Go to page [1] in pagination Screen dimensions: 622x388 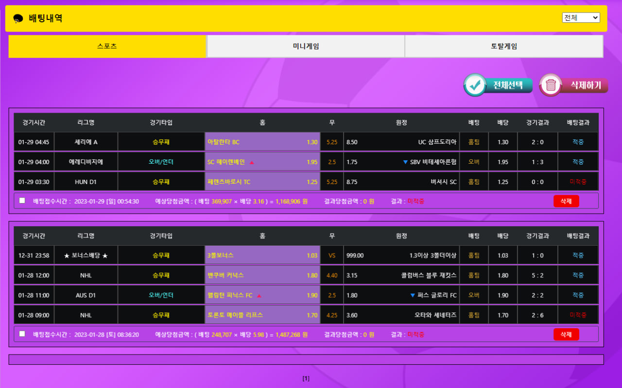point(306,378)
